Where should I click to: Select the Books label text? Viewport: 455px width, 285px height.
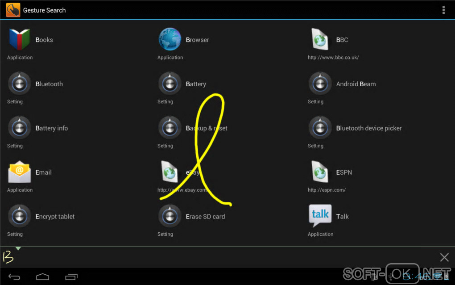[x=44, y=40]
